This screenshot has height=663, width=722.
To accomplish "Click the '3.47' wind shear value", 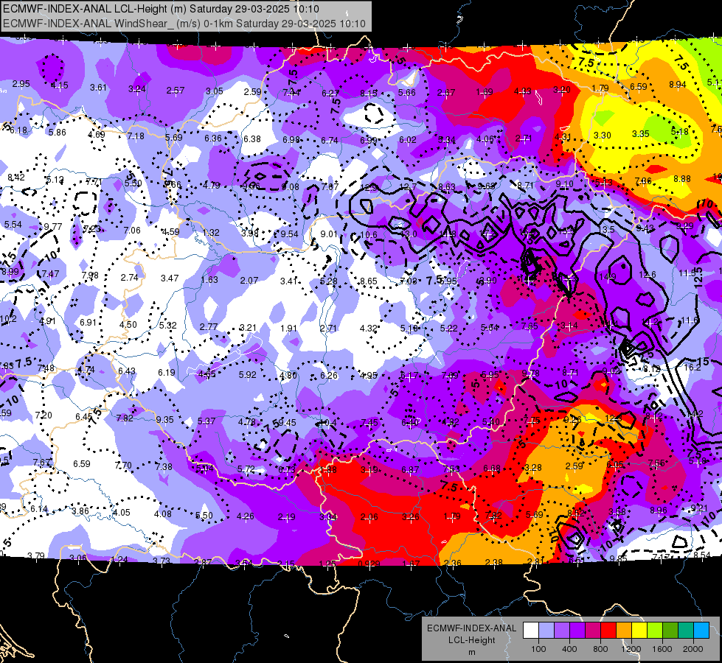I will (170, 278).
